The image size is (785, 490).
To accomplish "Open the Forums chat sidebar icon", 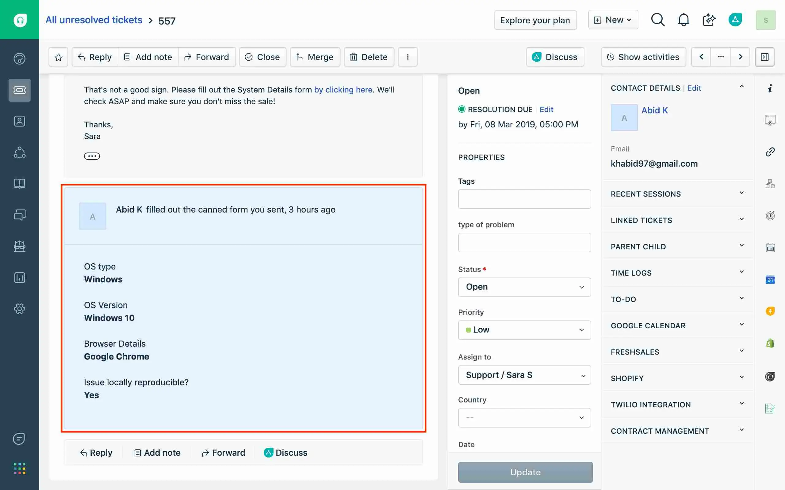I will pos(19,215).
